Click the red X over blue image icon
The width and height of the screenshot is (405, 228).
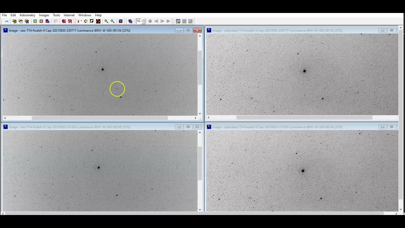64,21
